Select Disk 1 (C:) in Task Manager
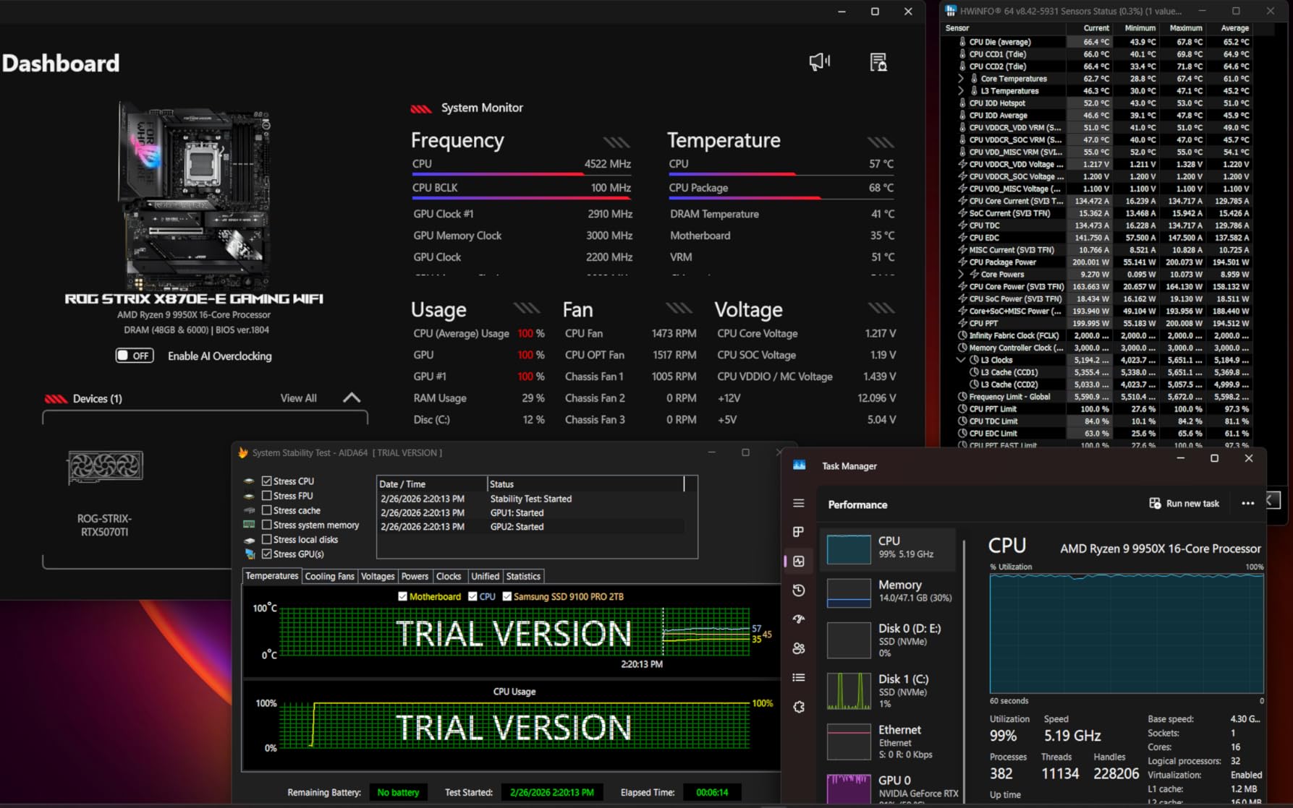 (889, 690)
